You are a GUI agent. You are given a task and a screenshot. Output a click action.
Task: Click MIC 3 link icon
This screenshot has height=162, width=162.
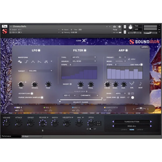[78, 110]
